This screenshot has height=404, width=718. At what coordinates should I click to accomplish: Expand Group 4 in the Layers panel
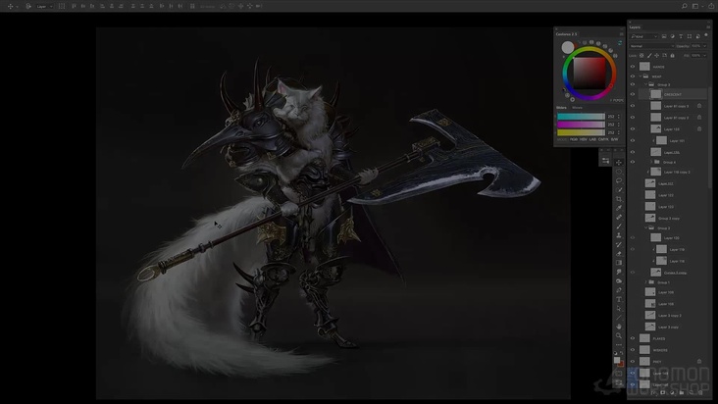point(651,162)
